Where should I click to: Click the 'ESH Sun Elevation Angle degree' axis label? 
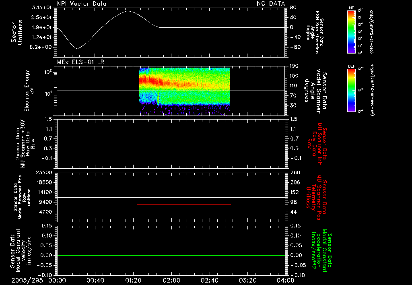(315, 32)
